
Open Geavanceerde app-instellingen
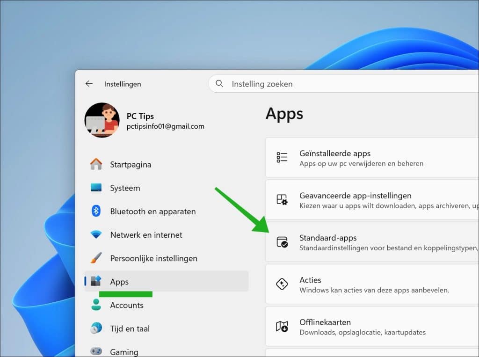pos(372,200)
